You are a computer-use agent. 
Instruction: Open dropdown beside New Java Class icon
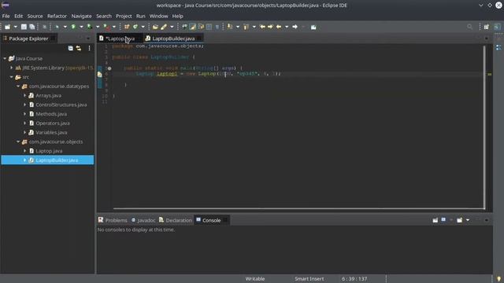coord(143,27)
